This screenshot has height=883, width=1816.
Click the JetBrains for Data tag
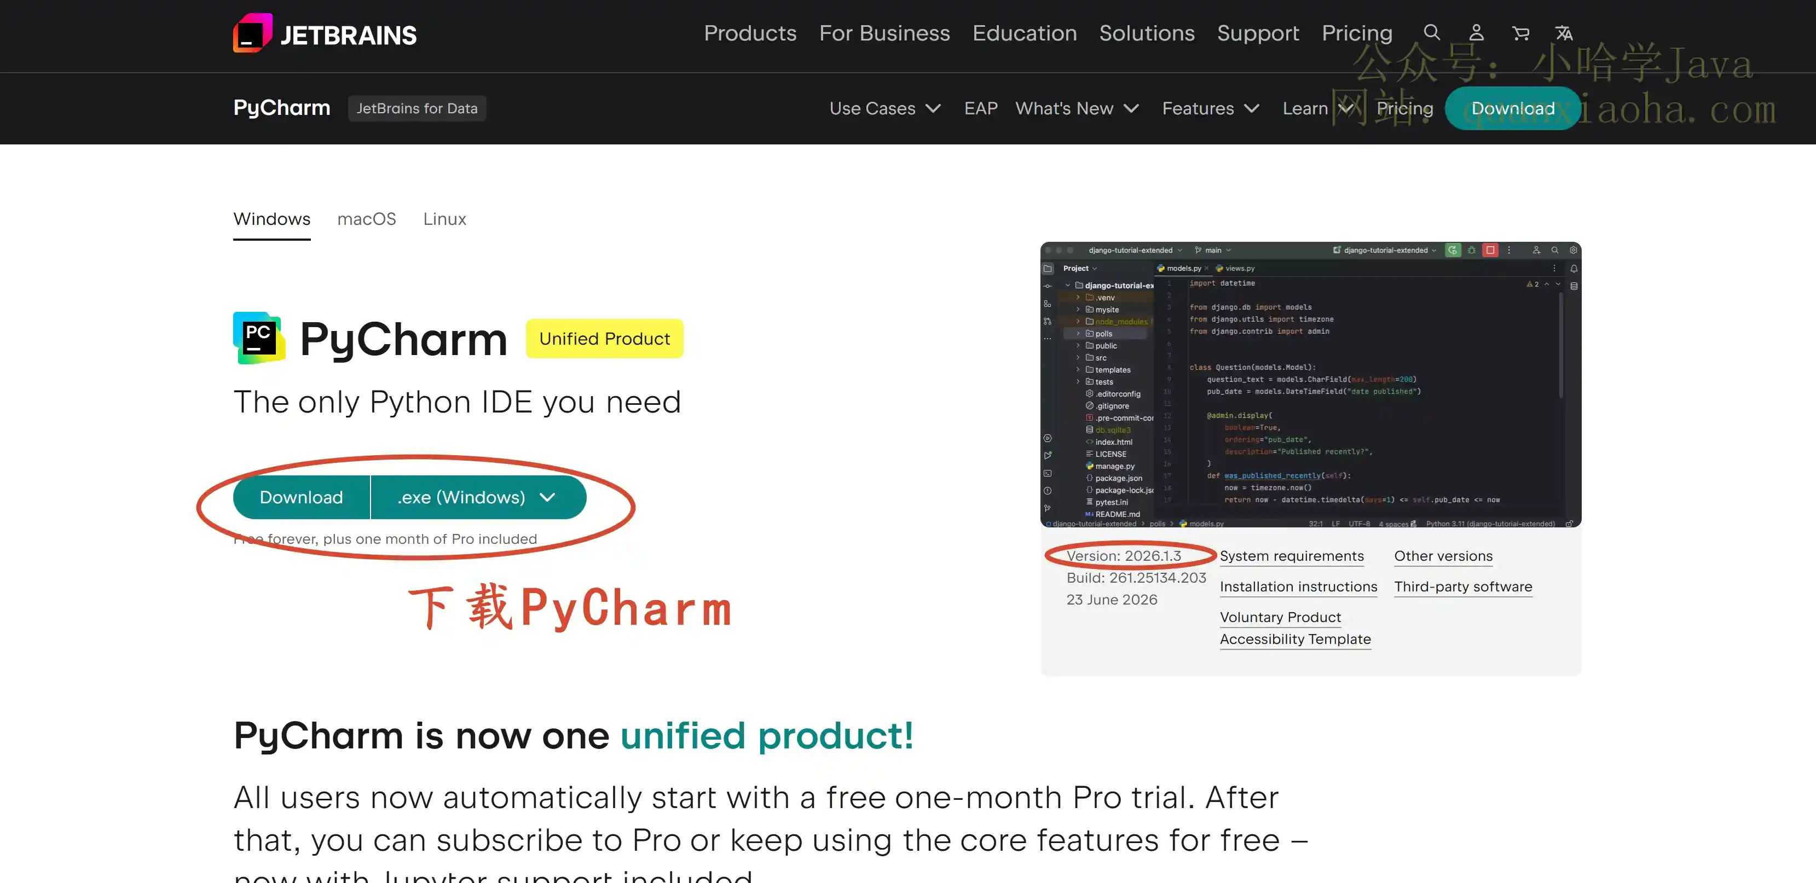pos(417,108)
